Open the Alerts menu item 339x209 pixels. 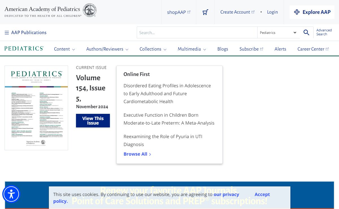click(x=280, y=49)
